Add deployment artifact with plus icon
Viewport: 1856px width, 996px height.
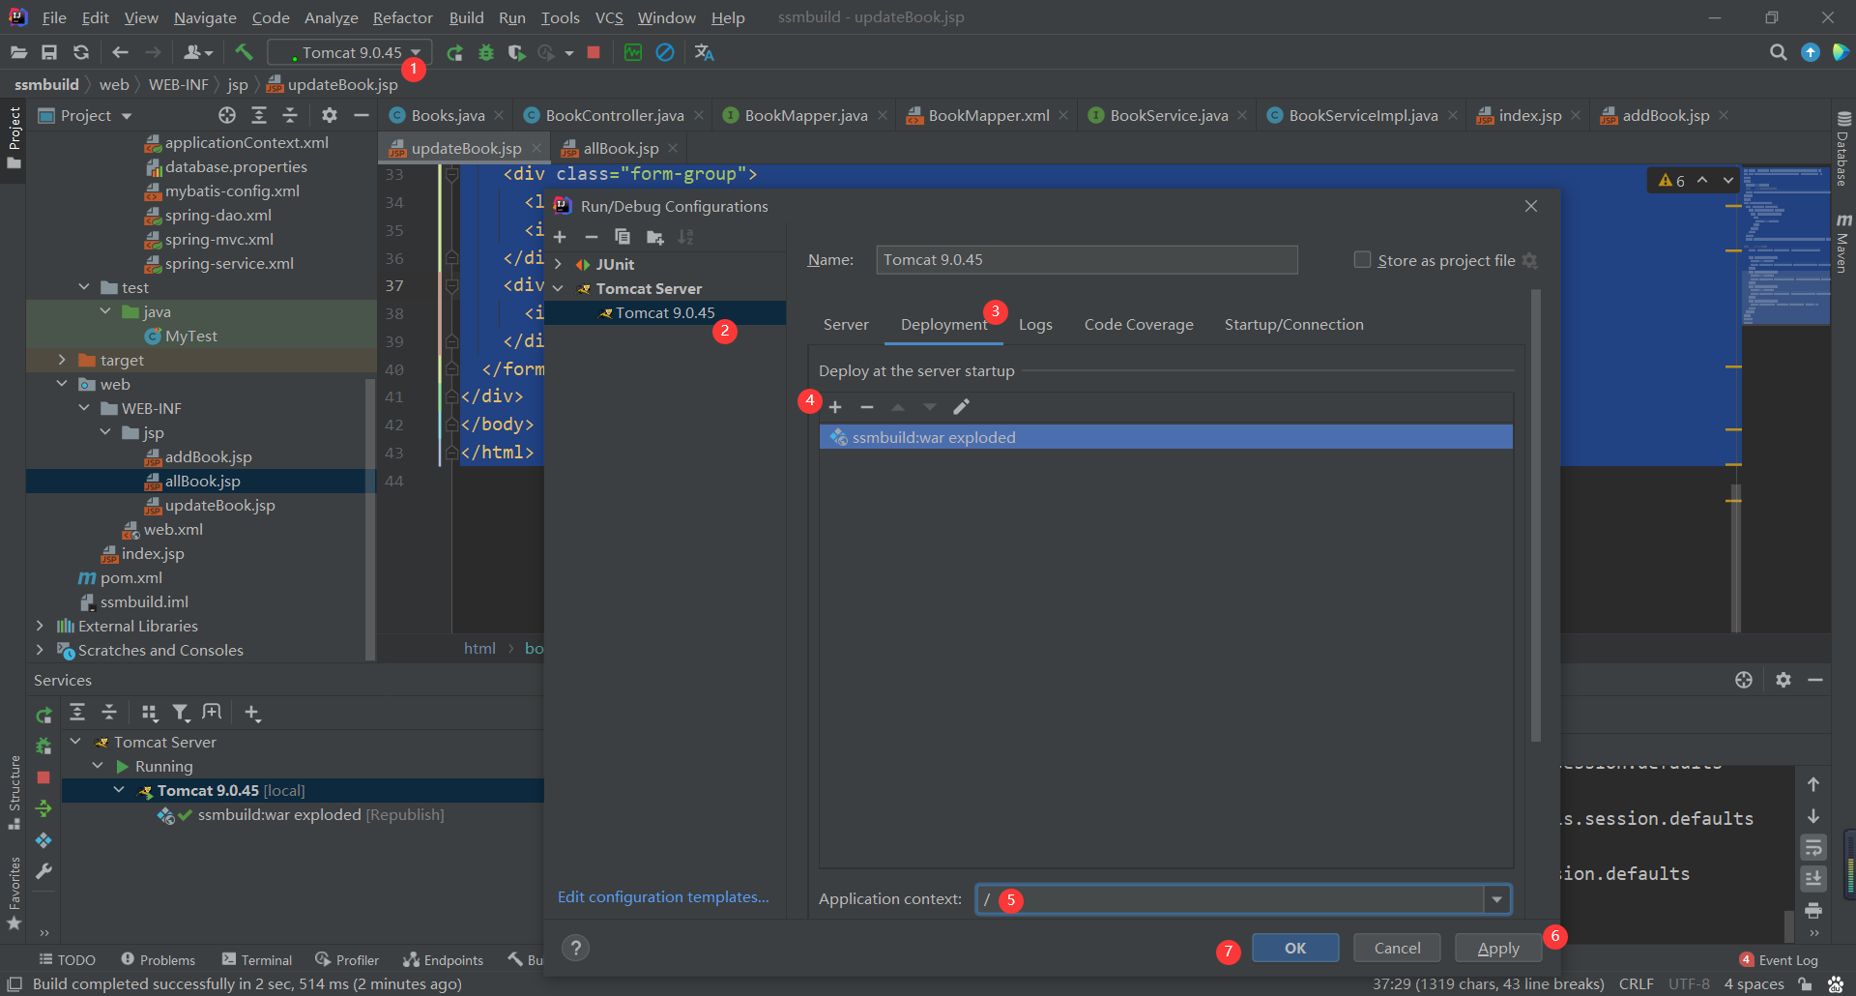click(835, 407)
